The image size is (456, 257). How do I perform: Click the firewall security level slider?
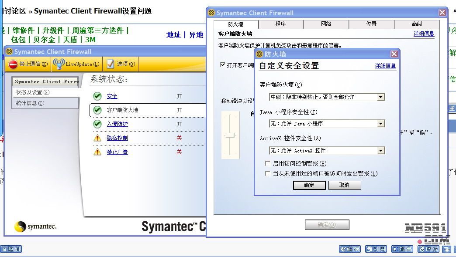[230, 135]
